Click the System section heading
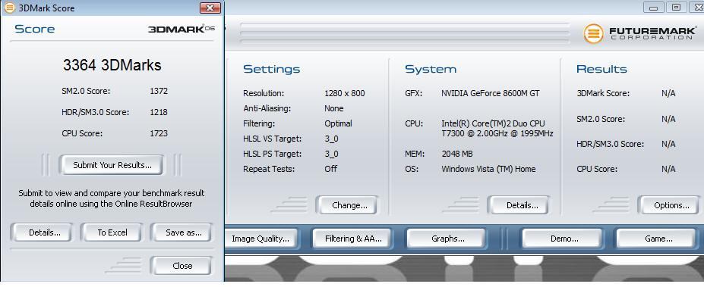 point(430,70)
